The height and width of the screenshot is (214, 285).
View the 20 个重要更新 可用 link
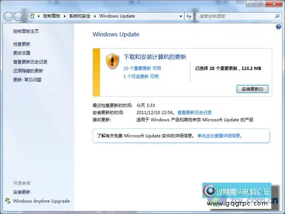[142, 68]
